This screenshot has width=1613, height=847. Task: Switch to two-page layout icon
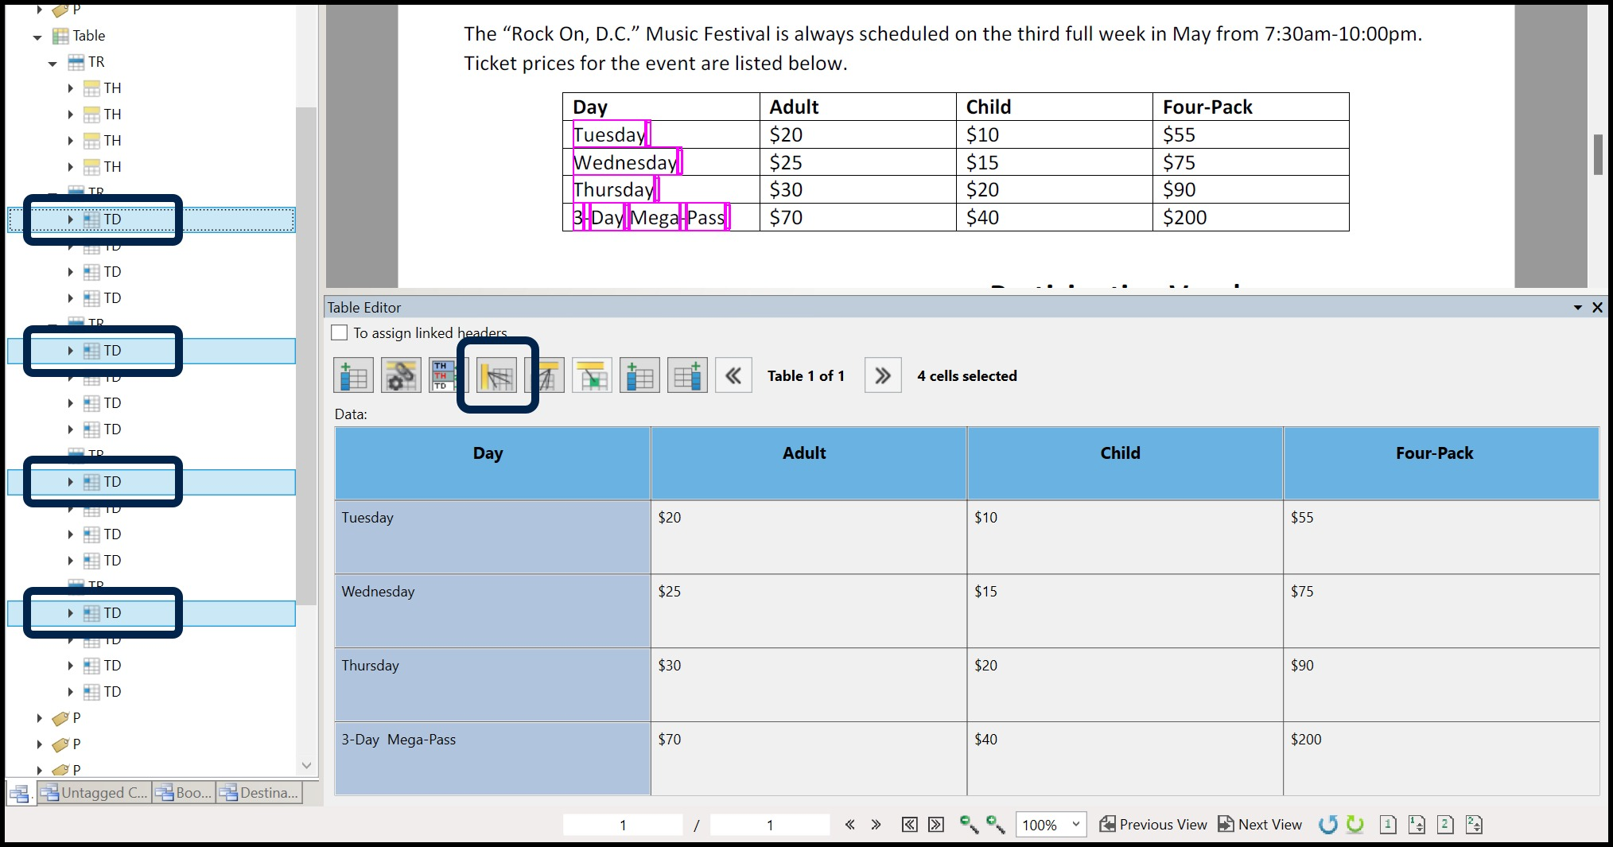point(1445,825)
